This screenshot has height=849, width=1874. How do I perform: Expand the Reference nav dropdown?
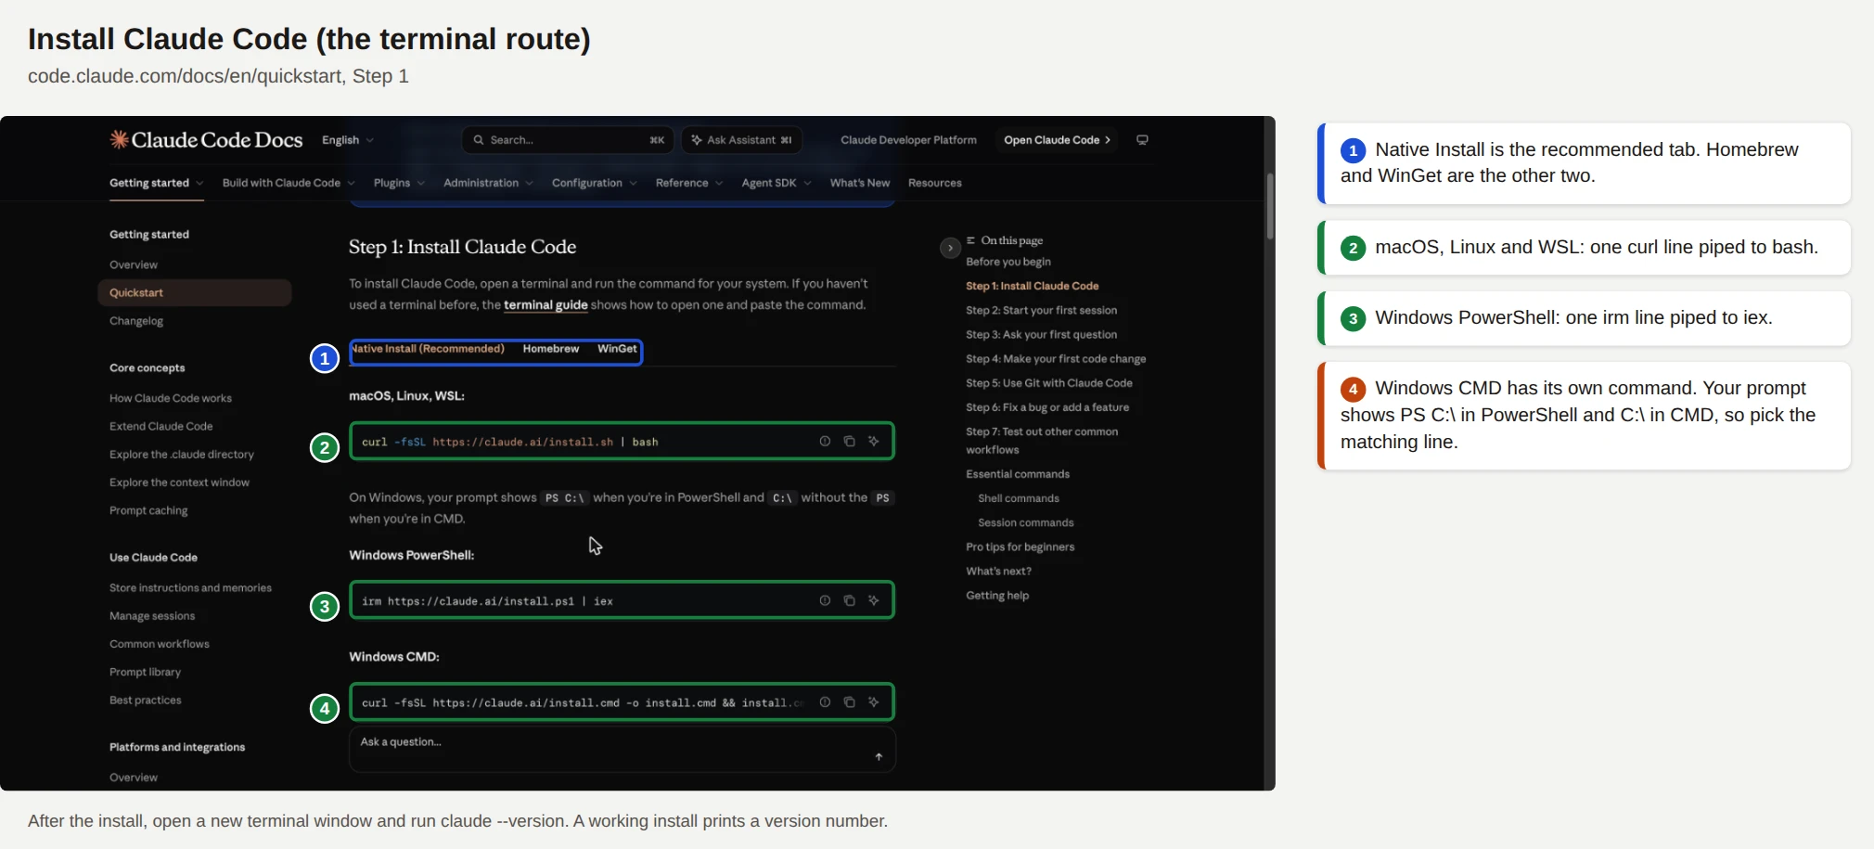[689, 183]
